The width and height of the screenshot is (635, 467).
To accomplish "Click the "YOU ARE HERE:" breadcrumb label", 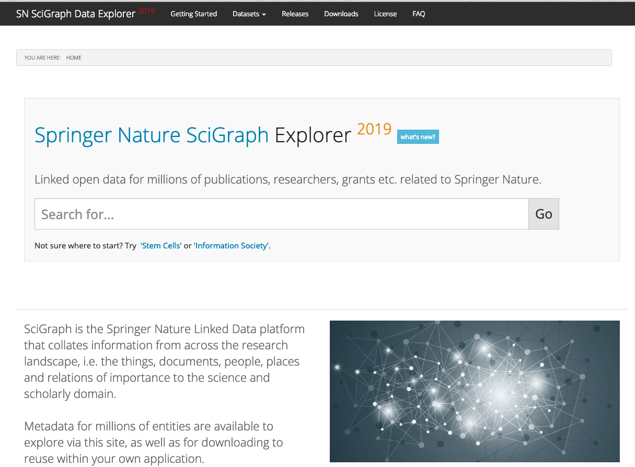I will 42,58.
